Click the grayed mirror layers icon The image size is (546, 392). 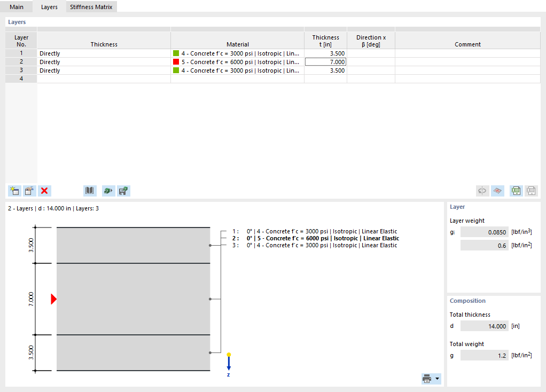(482, 191)
